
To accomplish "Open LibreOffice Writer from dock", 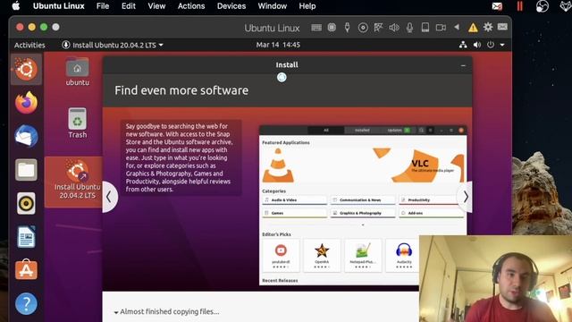I will pyautogui.click(x=26, y=236).
